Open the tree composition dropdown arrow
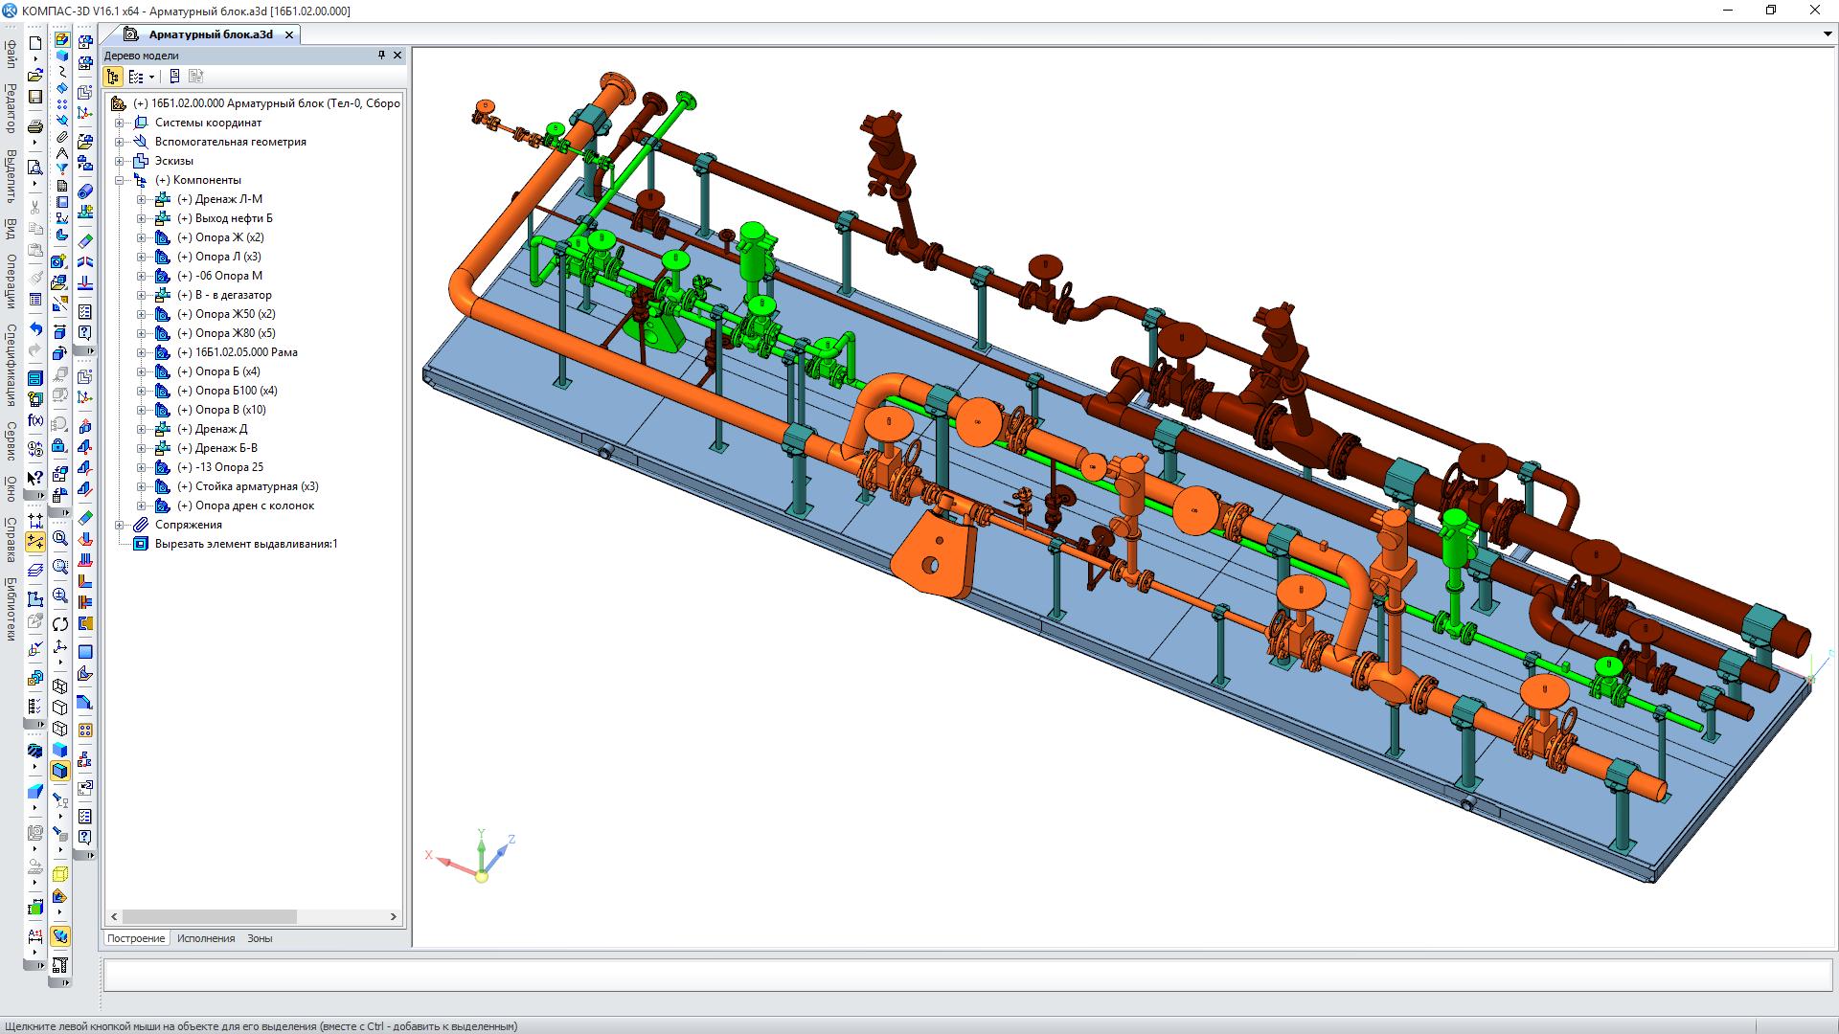The width and height of the screenshot is (1839, 1034). pos(151,78)
